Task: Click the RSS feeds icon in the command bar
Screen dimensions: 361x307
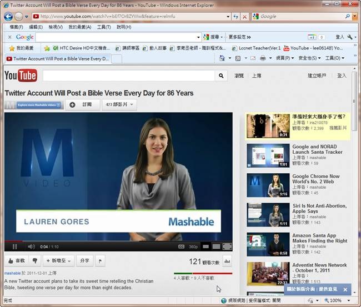Action: (238, 58)
